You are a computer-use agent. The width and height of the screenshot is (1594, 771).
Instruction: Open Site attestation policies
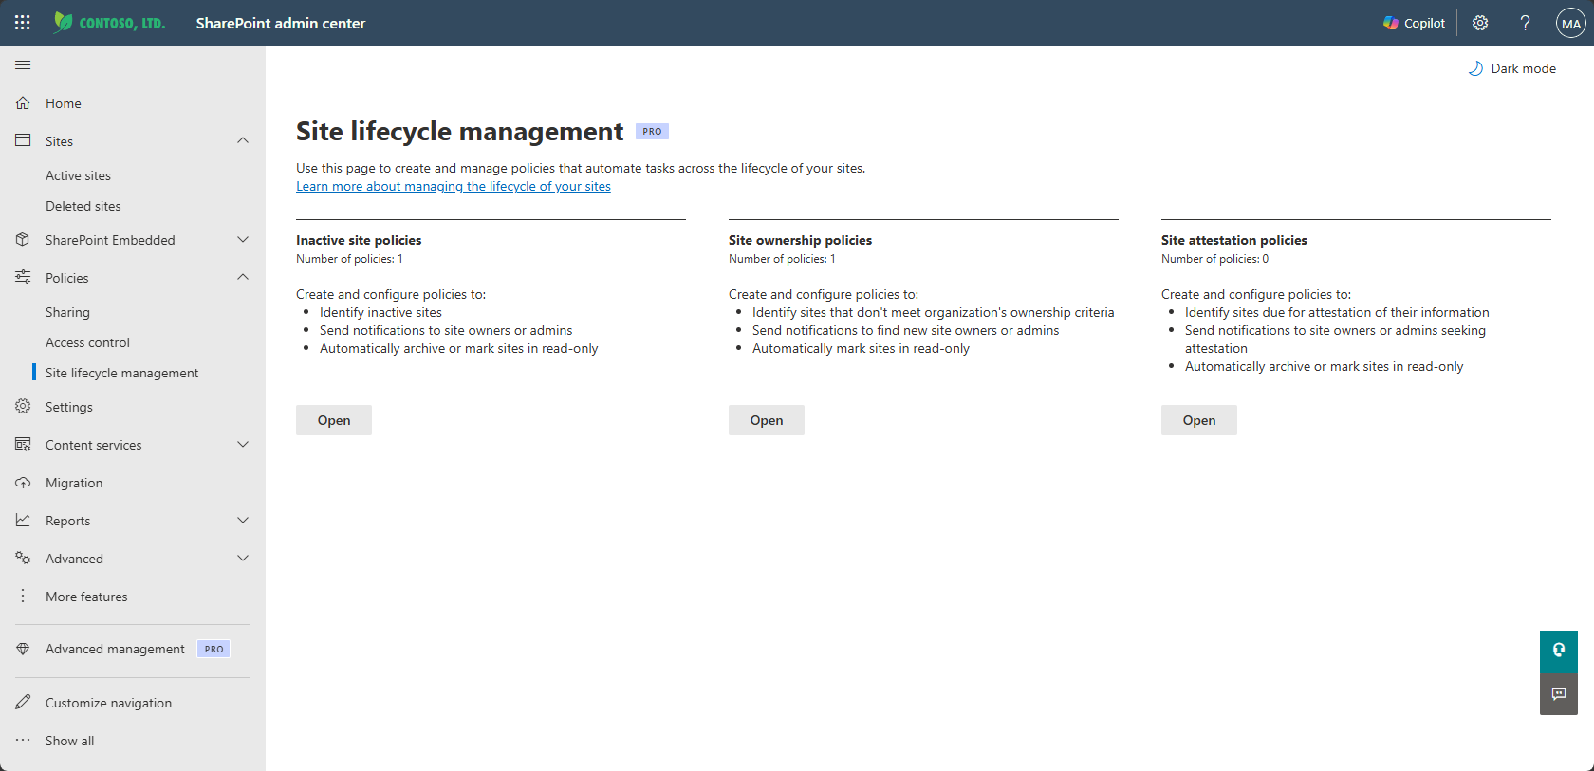point(1199,420)
